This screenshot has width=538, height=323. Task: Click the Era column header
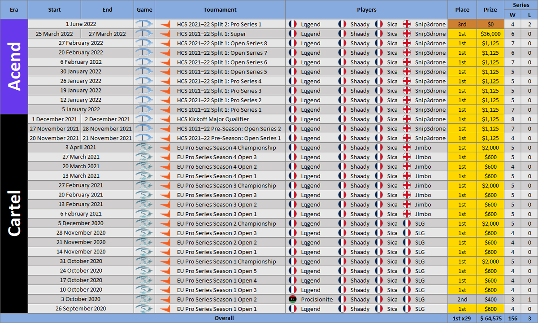14,10
